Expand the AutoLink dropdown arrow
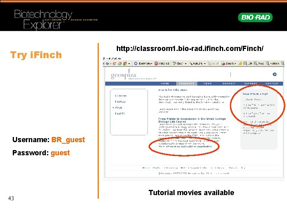This screenshot has width=287, height=215. pyautogui.click(x=205, y=64)
